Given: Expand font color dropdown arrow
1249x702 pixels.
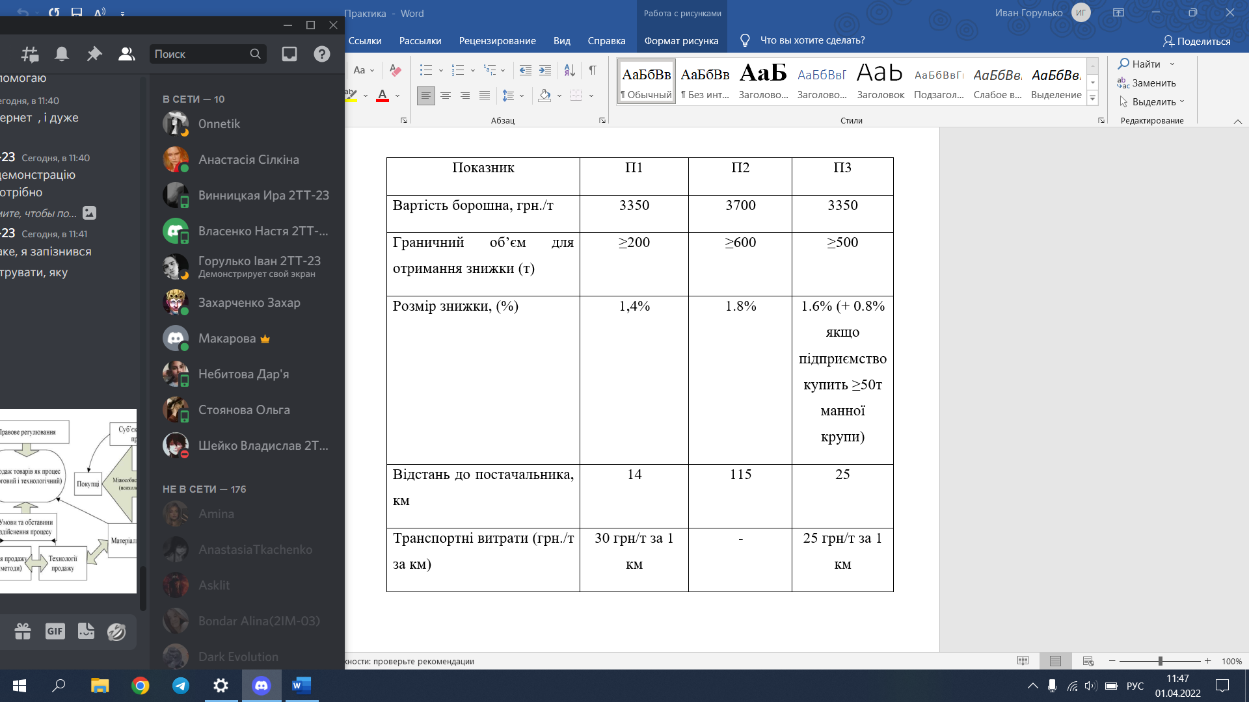Looking at the screenshot, I should [x=397, y=96].
